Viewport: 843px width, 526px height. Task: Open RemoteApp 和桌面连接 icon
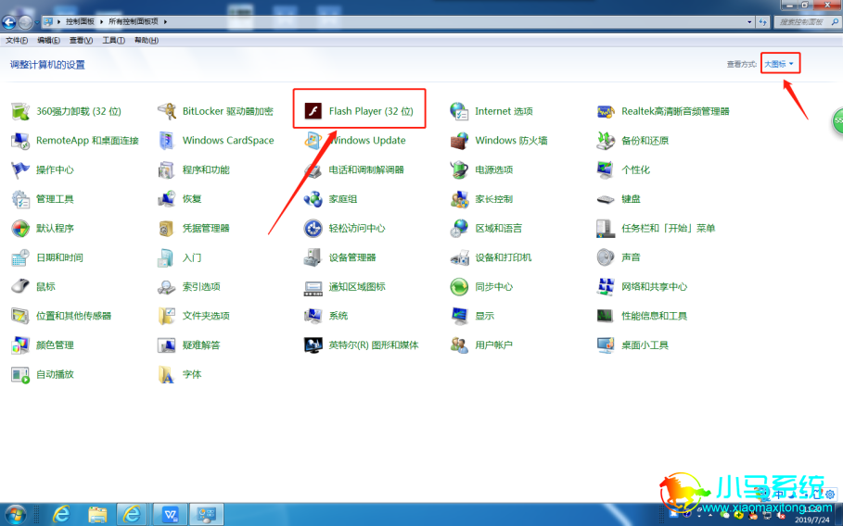tap(20, 141)
